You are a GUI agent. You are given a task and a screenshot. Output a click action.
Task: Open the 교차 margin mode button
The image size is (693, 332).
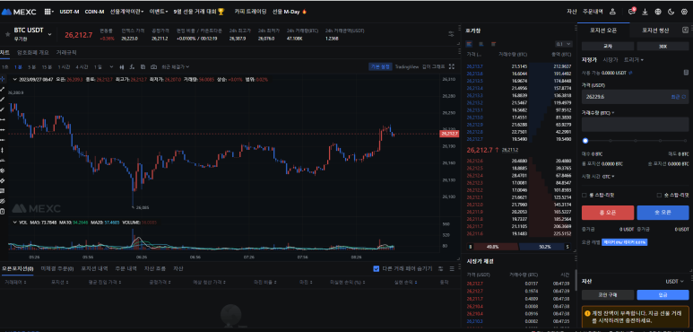coord(608,46)
